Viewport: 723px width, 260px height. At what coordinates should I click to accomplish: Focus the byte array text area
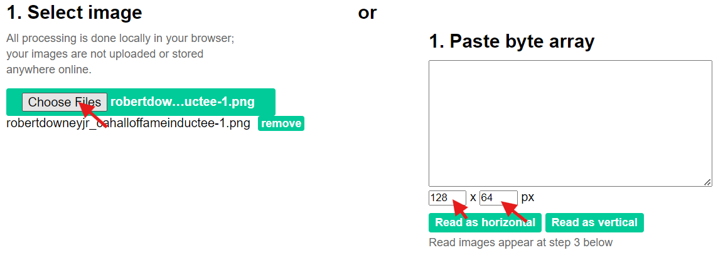(x=570, y=123)
